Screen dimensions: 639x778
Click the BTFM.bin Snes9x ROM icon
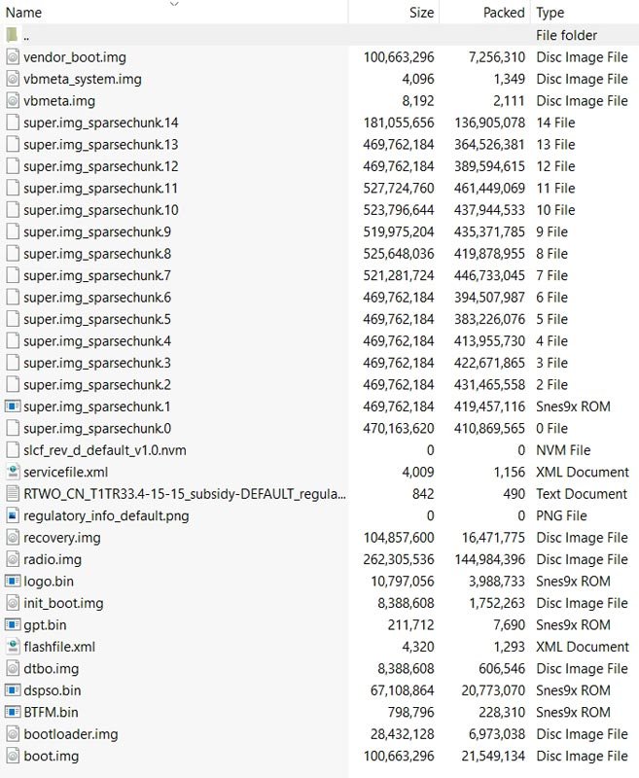pos(13,712)
